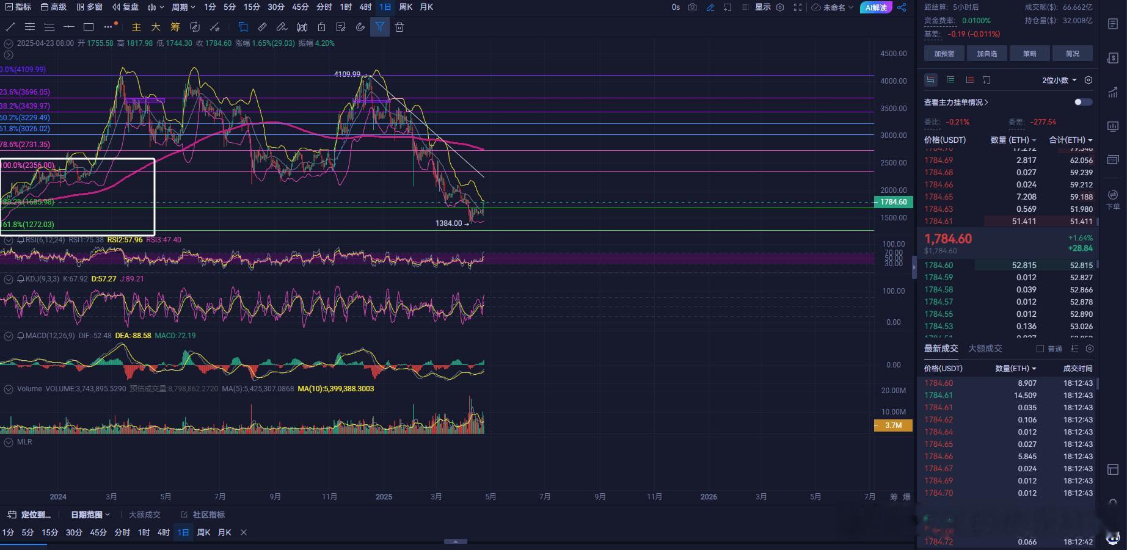The width and height of the screenshot is (1127, 550).
Task: Select the freehand pen drawing tool
Action: tap(282, 27)
